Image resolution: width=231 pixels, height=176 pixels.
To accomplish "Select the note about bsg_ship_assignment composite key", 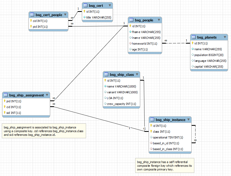I will click(x=44, y=131).
